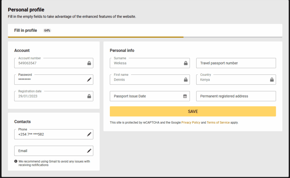Select the Fill in profile tab
This screenshot has height=178, width=290.
pyautogui.click(x=25, y=31)
